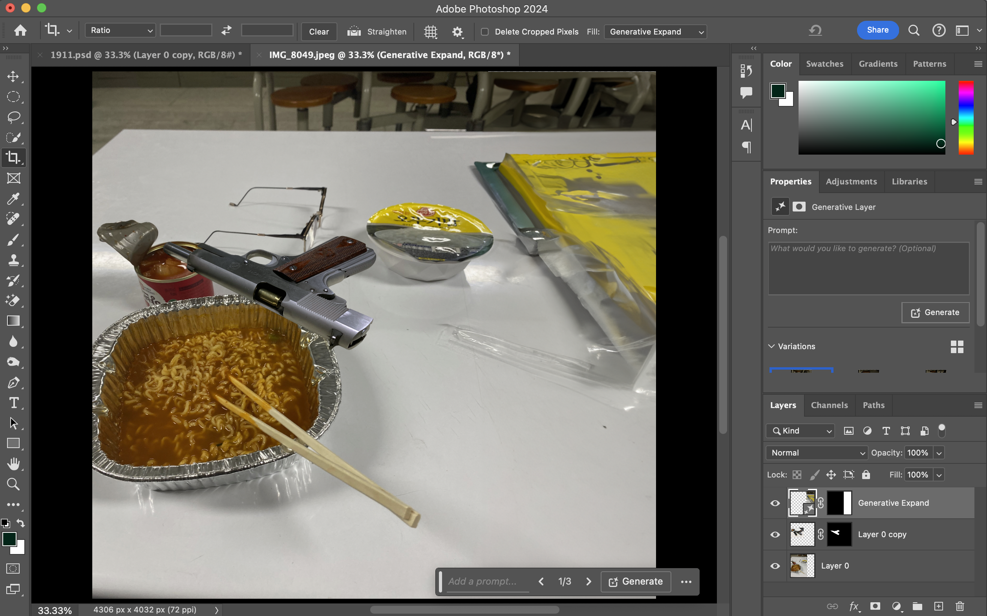Open the Fill Generative Expand dropdown
Screen dimensions: 987x616
655,32
